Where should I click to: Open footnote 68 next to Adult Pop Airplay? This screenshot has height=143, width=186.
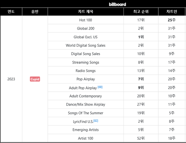pos(100,87)
